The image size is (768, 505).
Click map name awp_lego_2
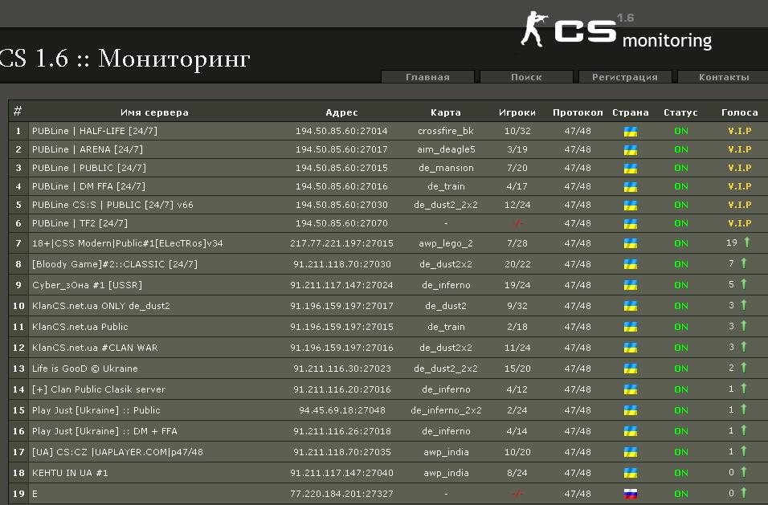446,243
